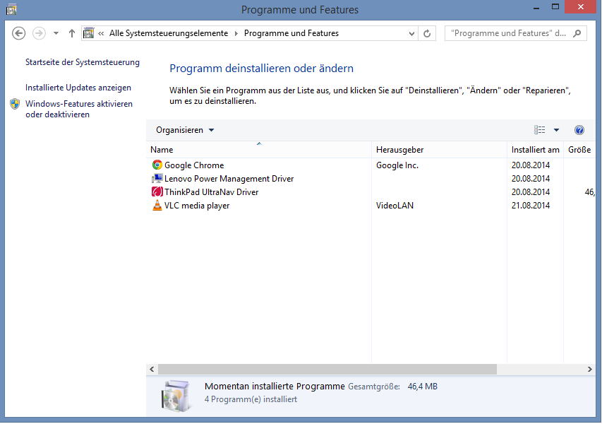Open help with the question mark icon

coord(579,130)
